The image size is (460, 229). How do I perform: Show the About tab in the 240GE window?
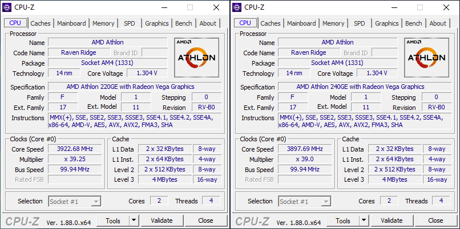click(438, 23)
